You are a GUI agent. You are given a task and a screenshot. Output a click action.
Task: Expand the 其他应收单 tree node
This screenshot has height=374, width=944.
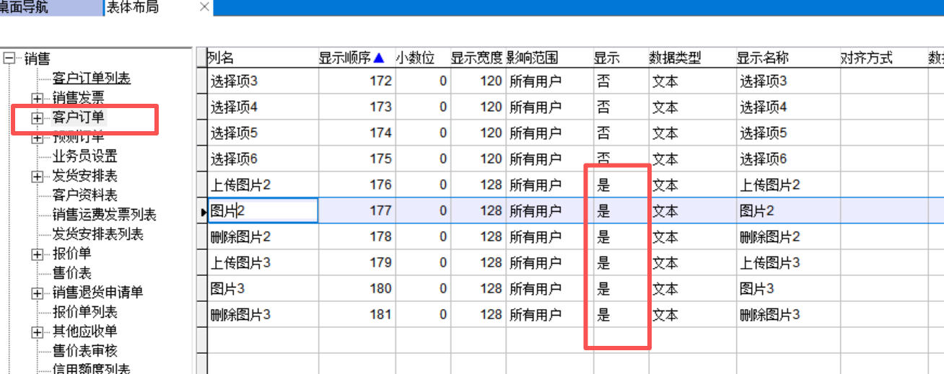[37, 332]
